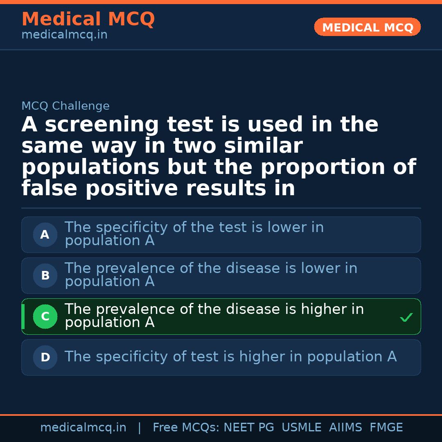442x442 pixels.
Task: Select the letter A circle icon
Action: (x=45, y=235)
